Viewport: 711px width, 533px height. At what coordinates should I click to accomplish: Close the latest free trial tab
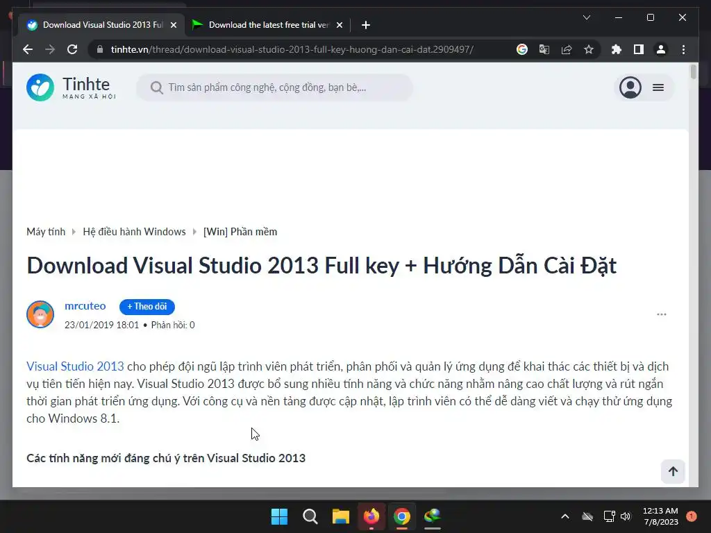[339, 25]
